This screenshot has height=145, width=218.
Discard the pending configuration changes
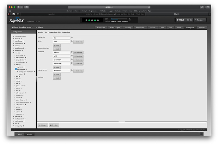coord(43,125)
